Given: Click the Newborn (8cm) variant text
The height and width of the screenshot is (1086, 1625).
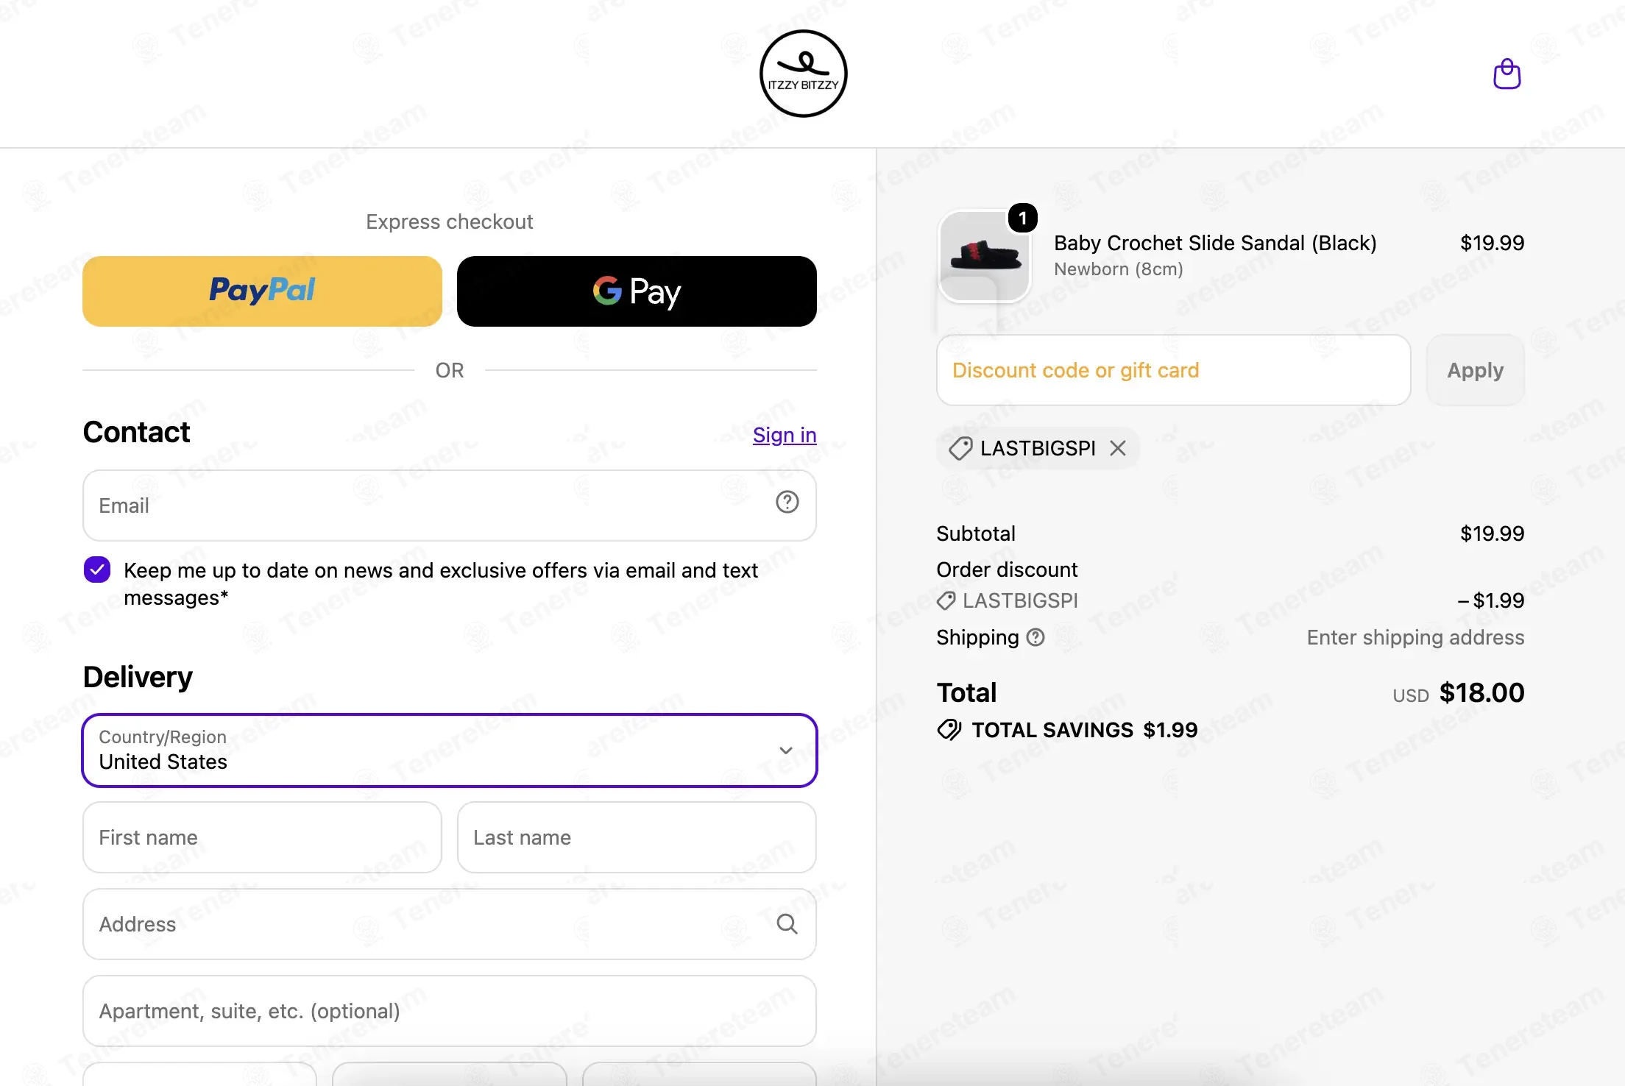Looking at the screenshot, I should pyautogui.click(x=1118, y=269).
